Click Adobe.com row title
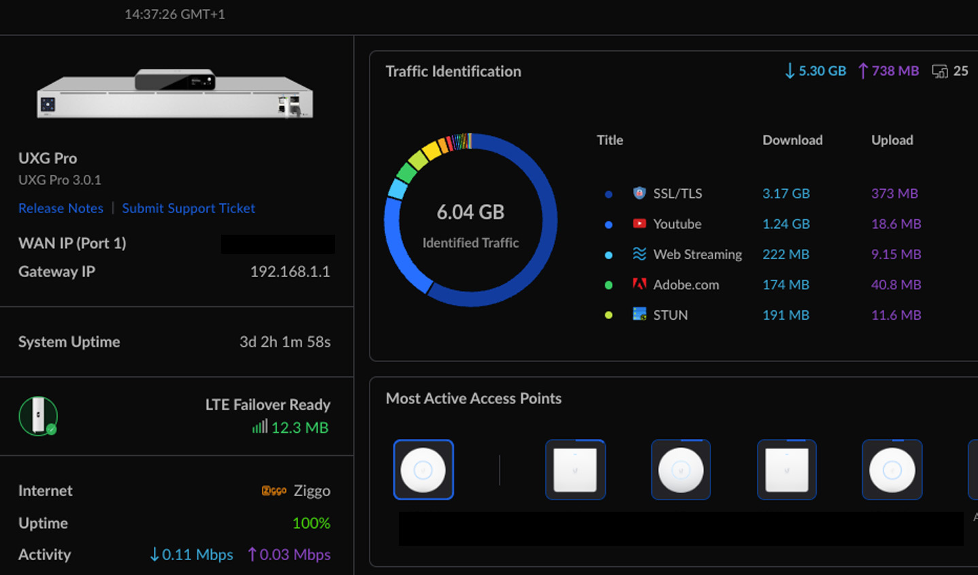978x575 pixels. 686,284
